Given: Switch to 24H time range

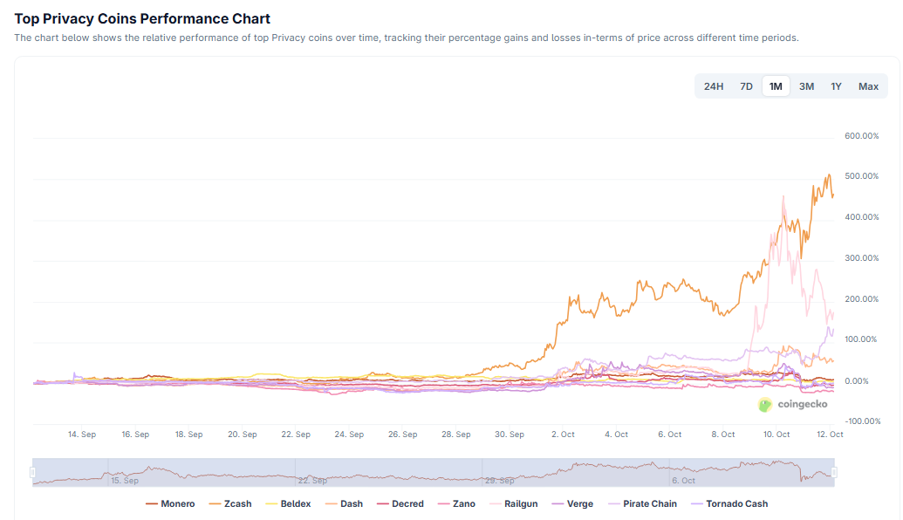Looking at the screenshot, I should pyautogui.click(x=714, y=86).
